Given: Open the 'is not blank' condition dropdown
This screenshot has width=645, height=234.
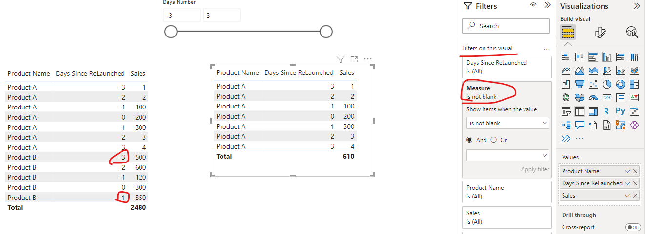Looking at the screenshot, I should pyautogui.click(x=507, y=123).
